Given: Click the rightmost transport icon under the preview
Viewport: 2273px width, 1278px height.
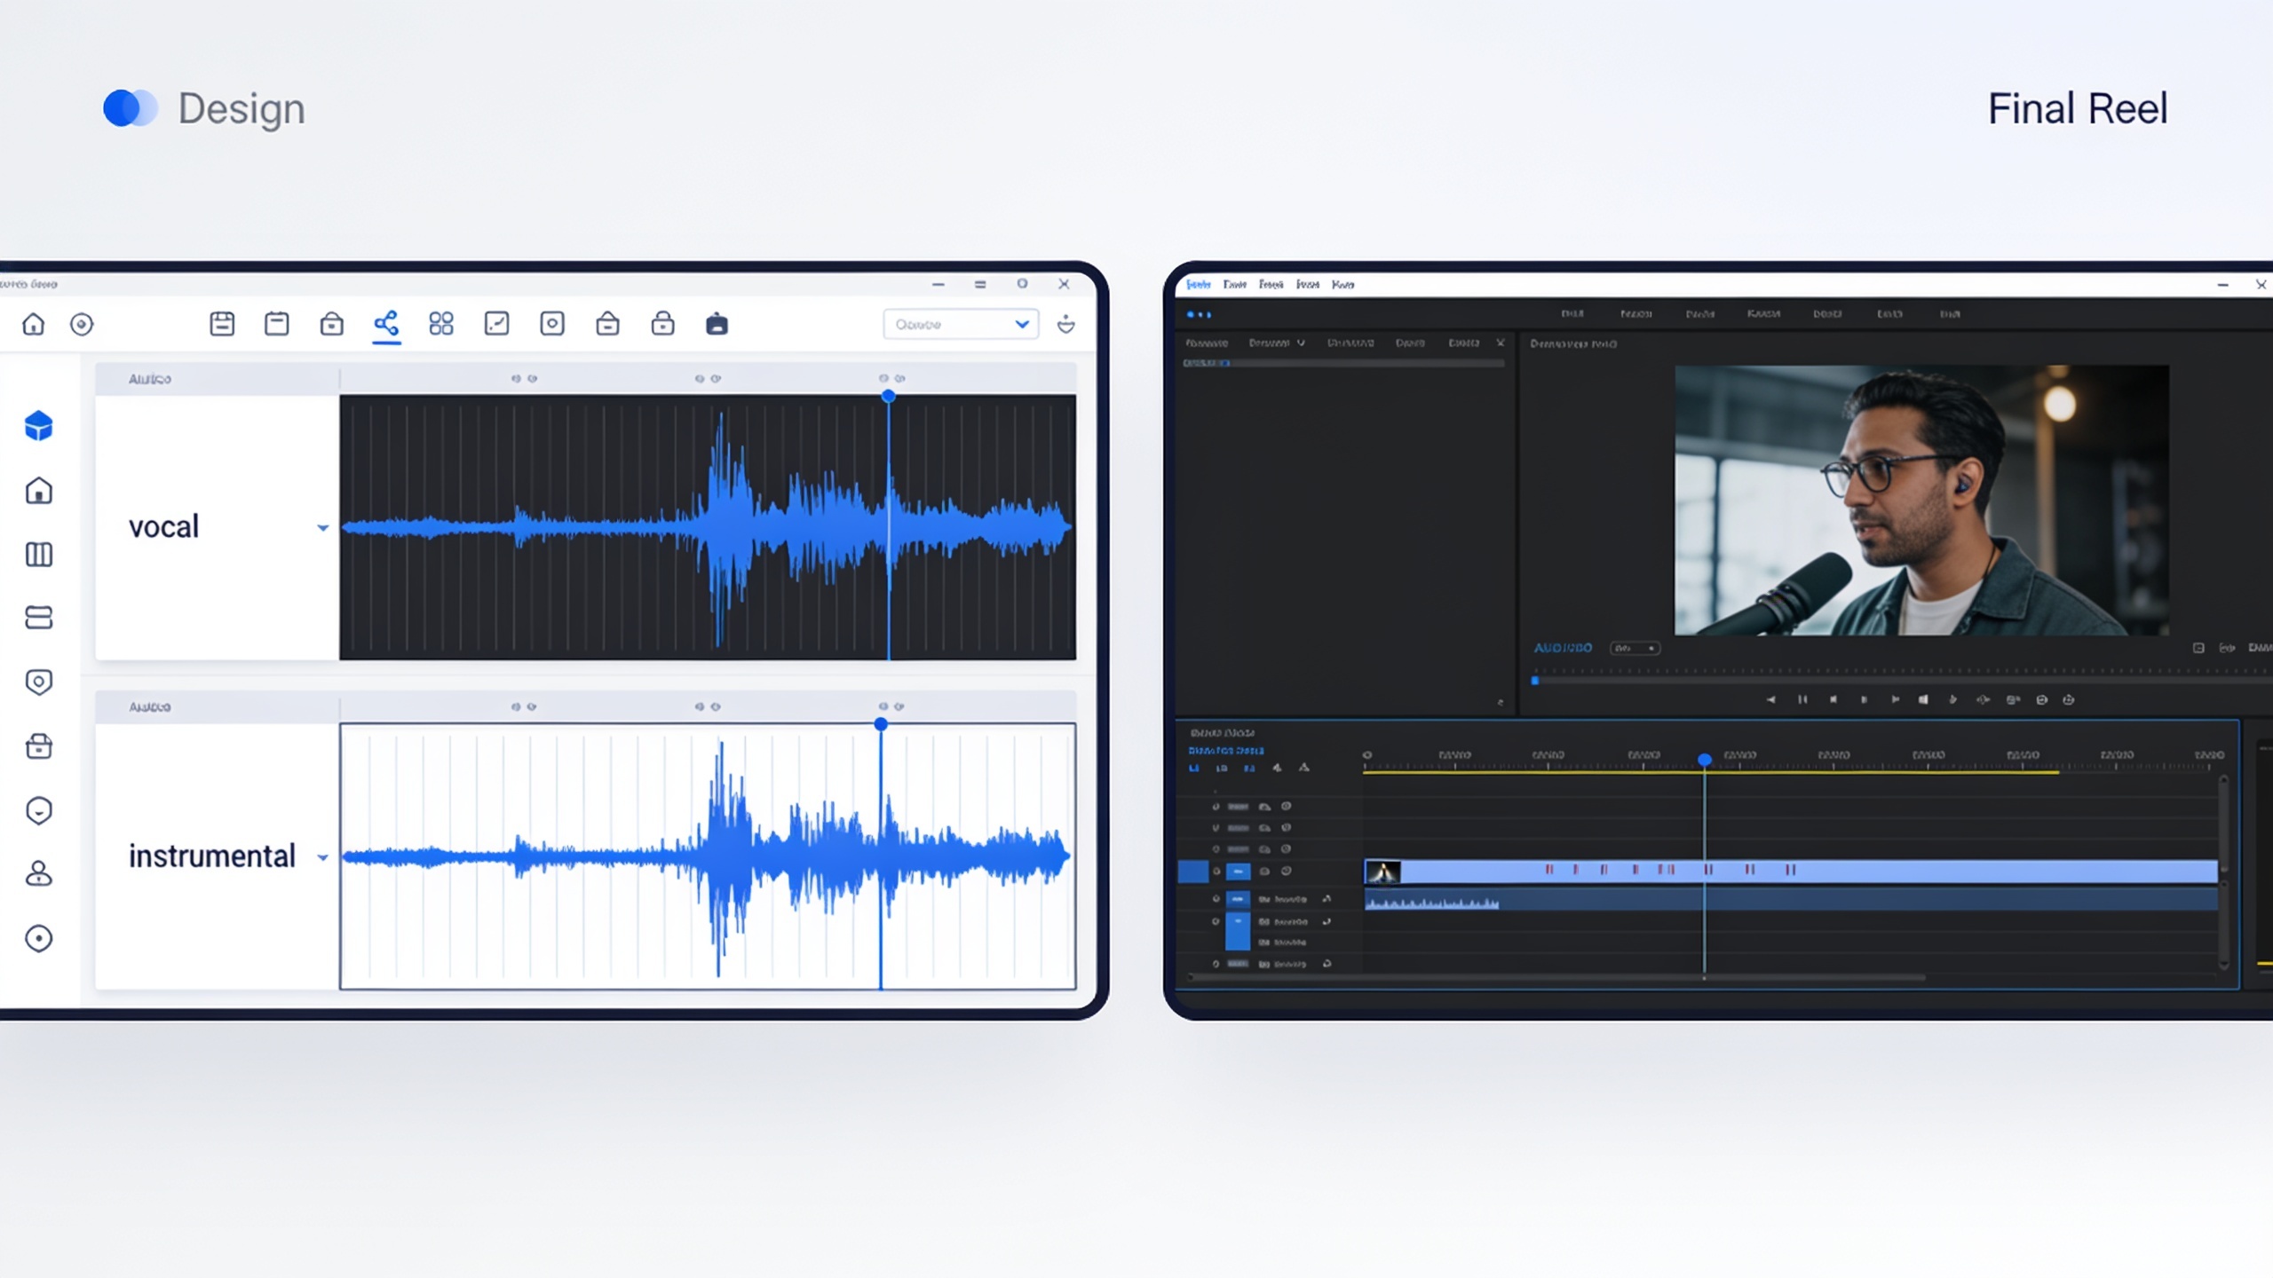Looking at the screenshot, I should pos(2069,700).
